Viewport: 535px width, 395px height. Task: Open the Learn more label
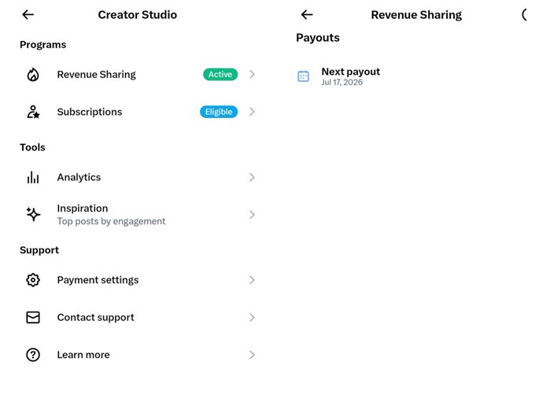pos(83,355)
